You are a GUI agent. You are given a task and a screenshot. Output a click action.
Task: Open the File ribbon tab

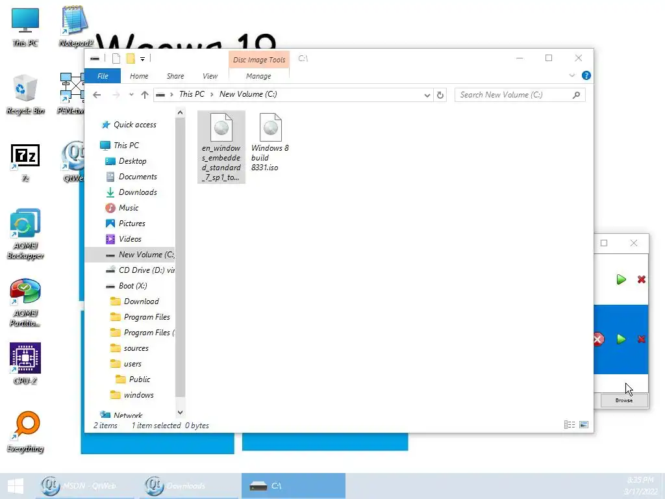click(x=103, y=76)
